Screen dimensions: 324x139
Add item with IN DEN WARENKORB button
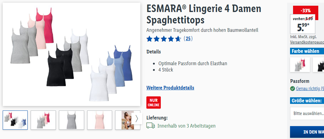point(307,132)
